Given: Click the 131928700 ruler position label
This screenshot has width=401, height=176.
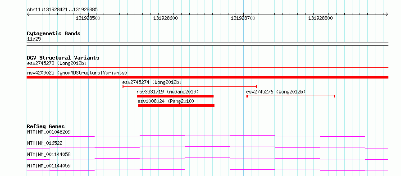Looking at the screenshot, I should (x=243, y=18).
